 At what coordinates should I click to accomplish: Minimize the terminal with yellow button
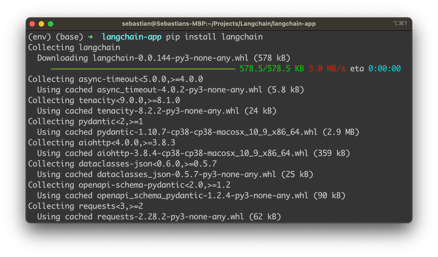[x=41, y=24]
